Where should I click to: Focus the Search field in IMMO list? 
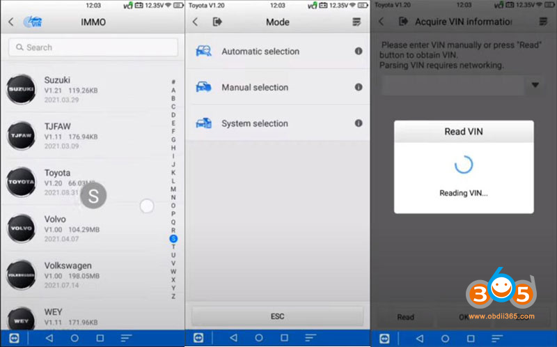click(x=93, y=47)
